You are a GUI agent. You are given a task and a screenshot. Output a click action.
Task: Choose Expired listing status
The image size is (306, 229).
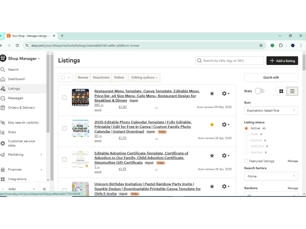click(246, 140)
